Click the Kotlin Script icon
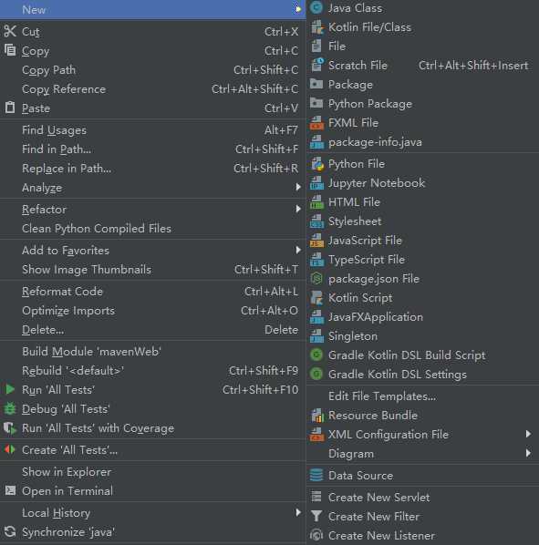Image resolution: width=539 pixels, height=545 pixels. click(316, 298)
